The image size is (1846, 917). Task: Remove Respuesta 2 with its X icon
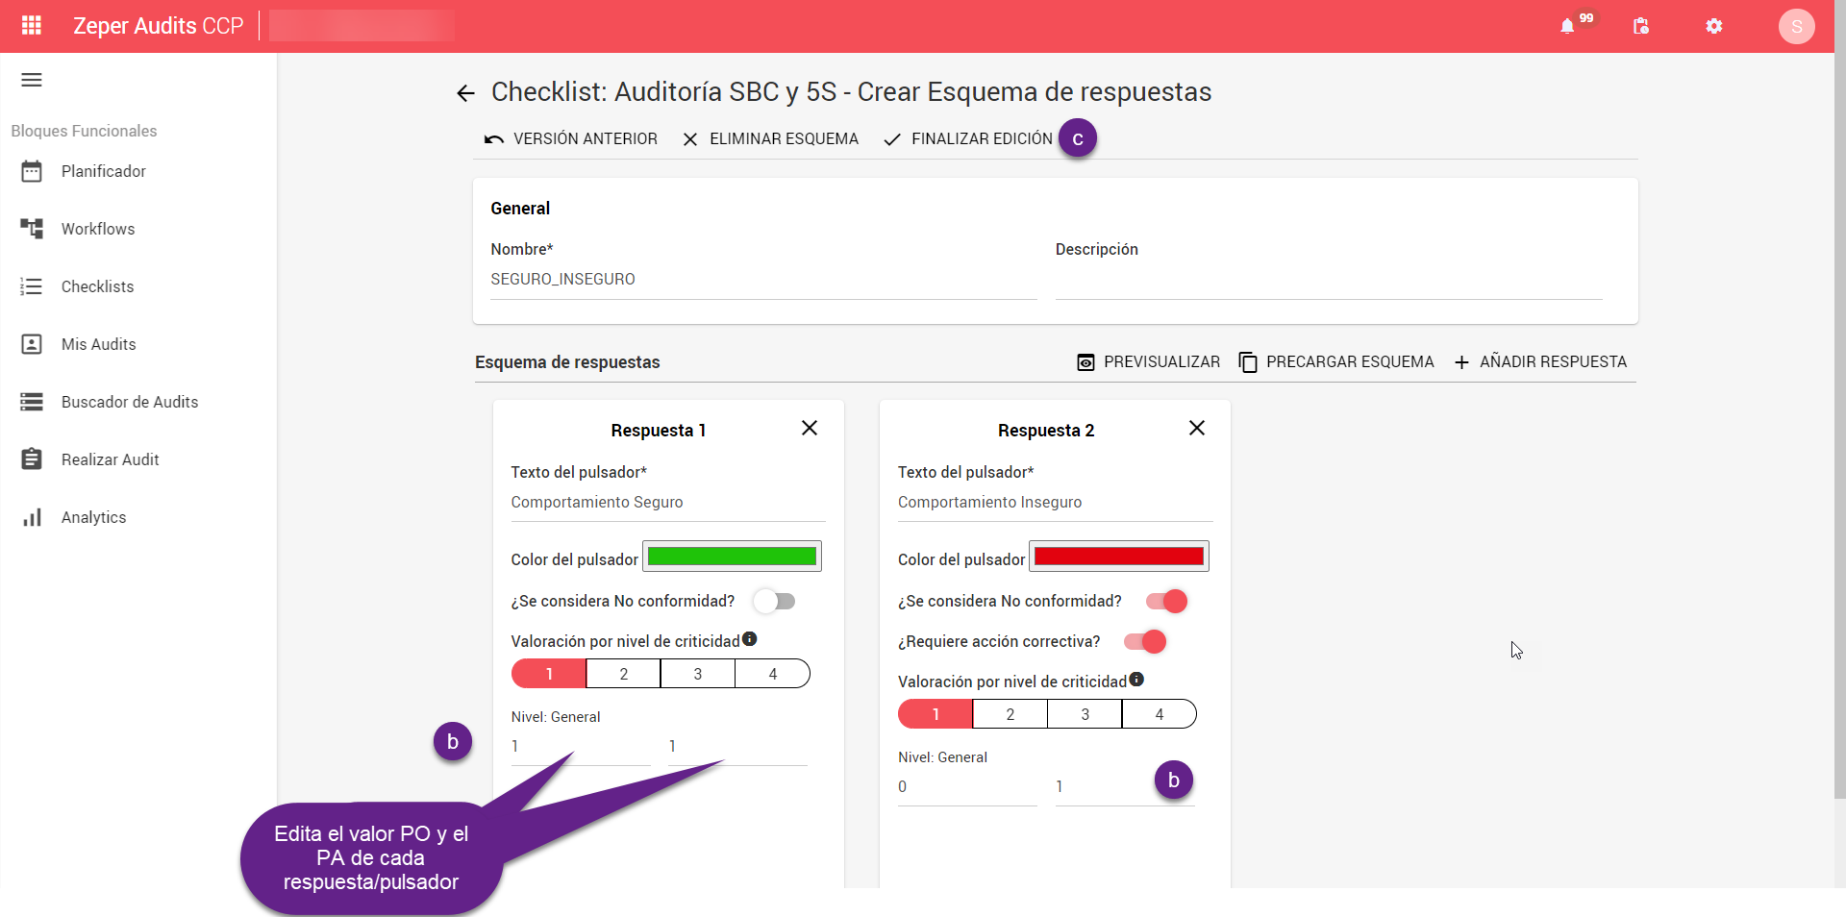pyautogui.click(x=1197, y=428)
